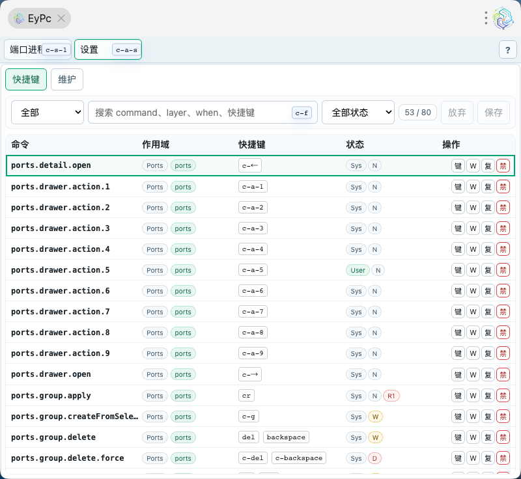Viewport: 521px width, 479px height.
Task: Click the 键 icon for ports.drawer.action.4
Action: tap(458, 249)
